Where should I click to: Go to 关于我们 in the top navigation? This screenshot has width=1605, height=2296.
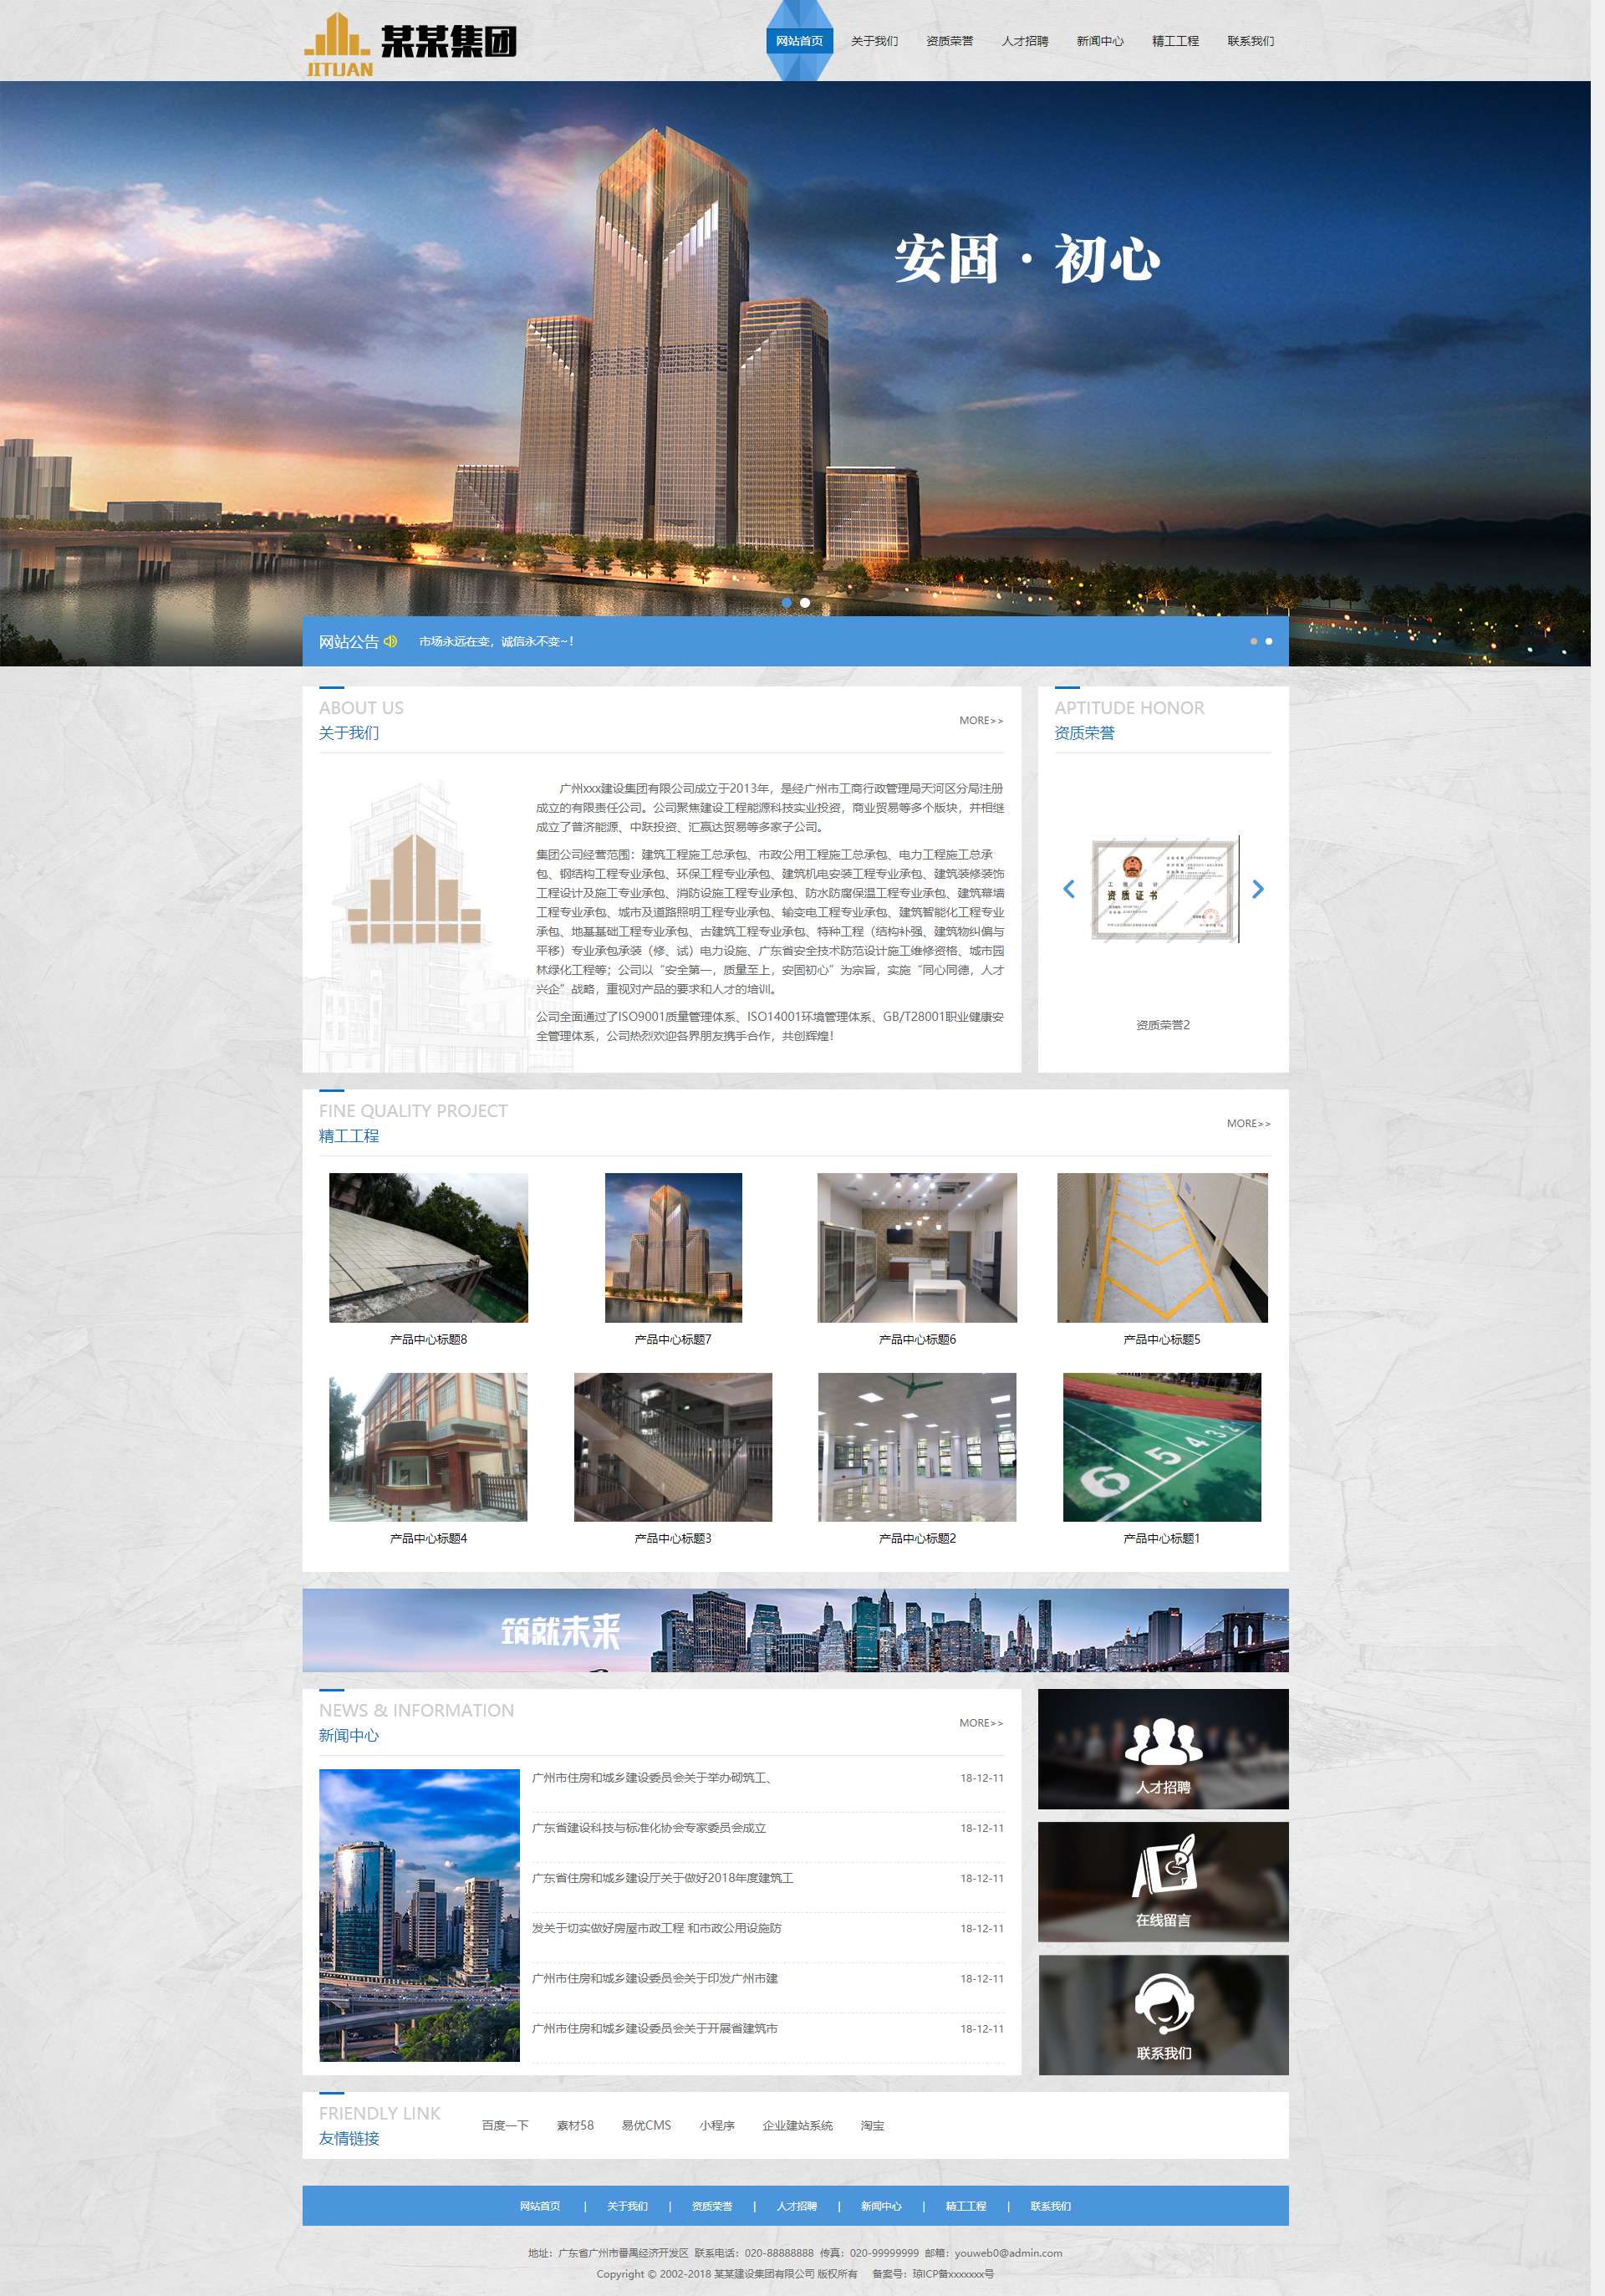(874, 41)
